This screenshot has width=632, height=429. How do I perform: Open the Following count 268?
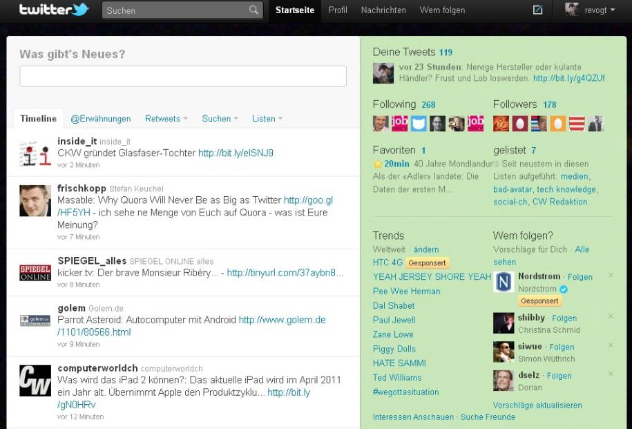coord(428,105)
